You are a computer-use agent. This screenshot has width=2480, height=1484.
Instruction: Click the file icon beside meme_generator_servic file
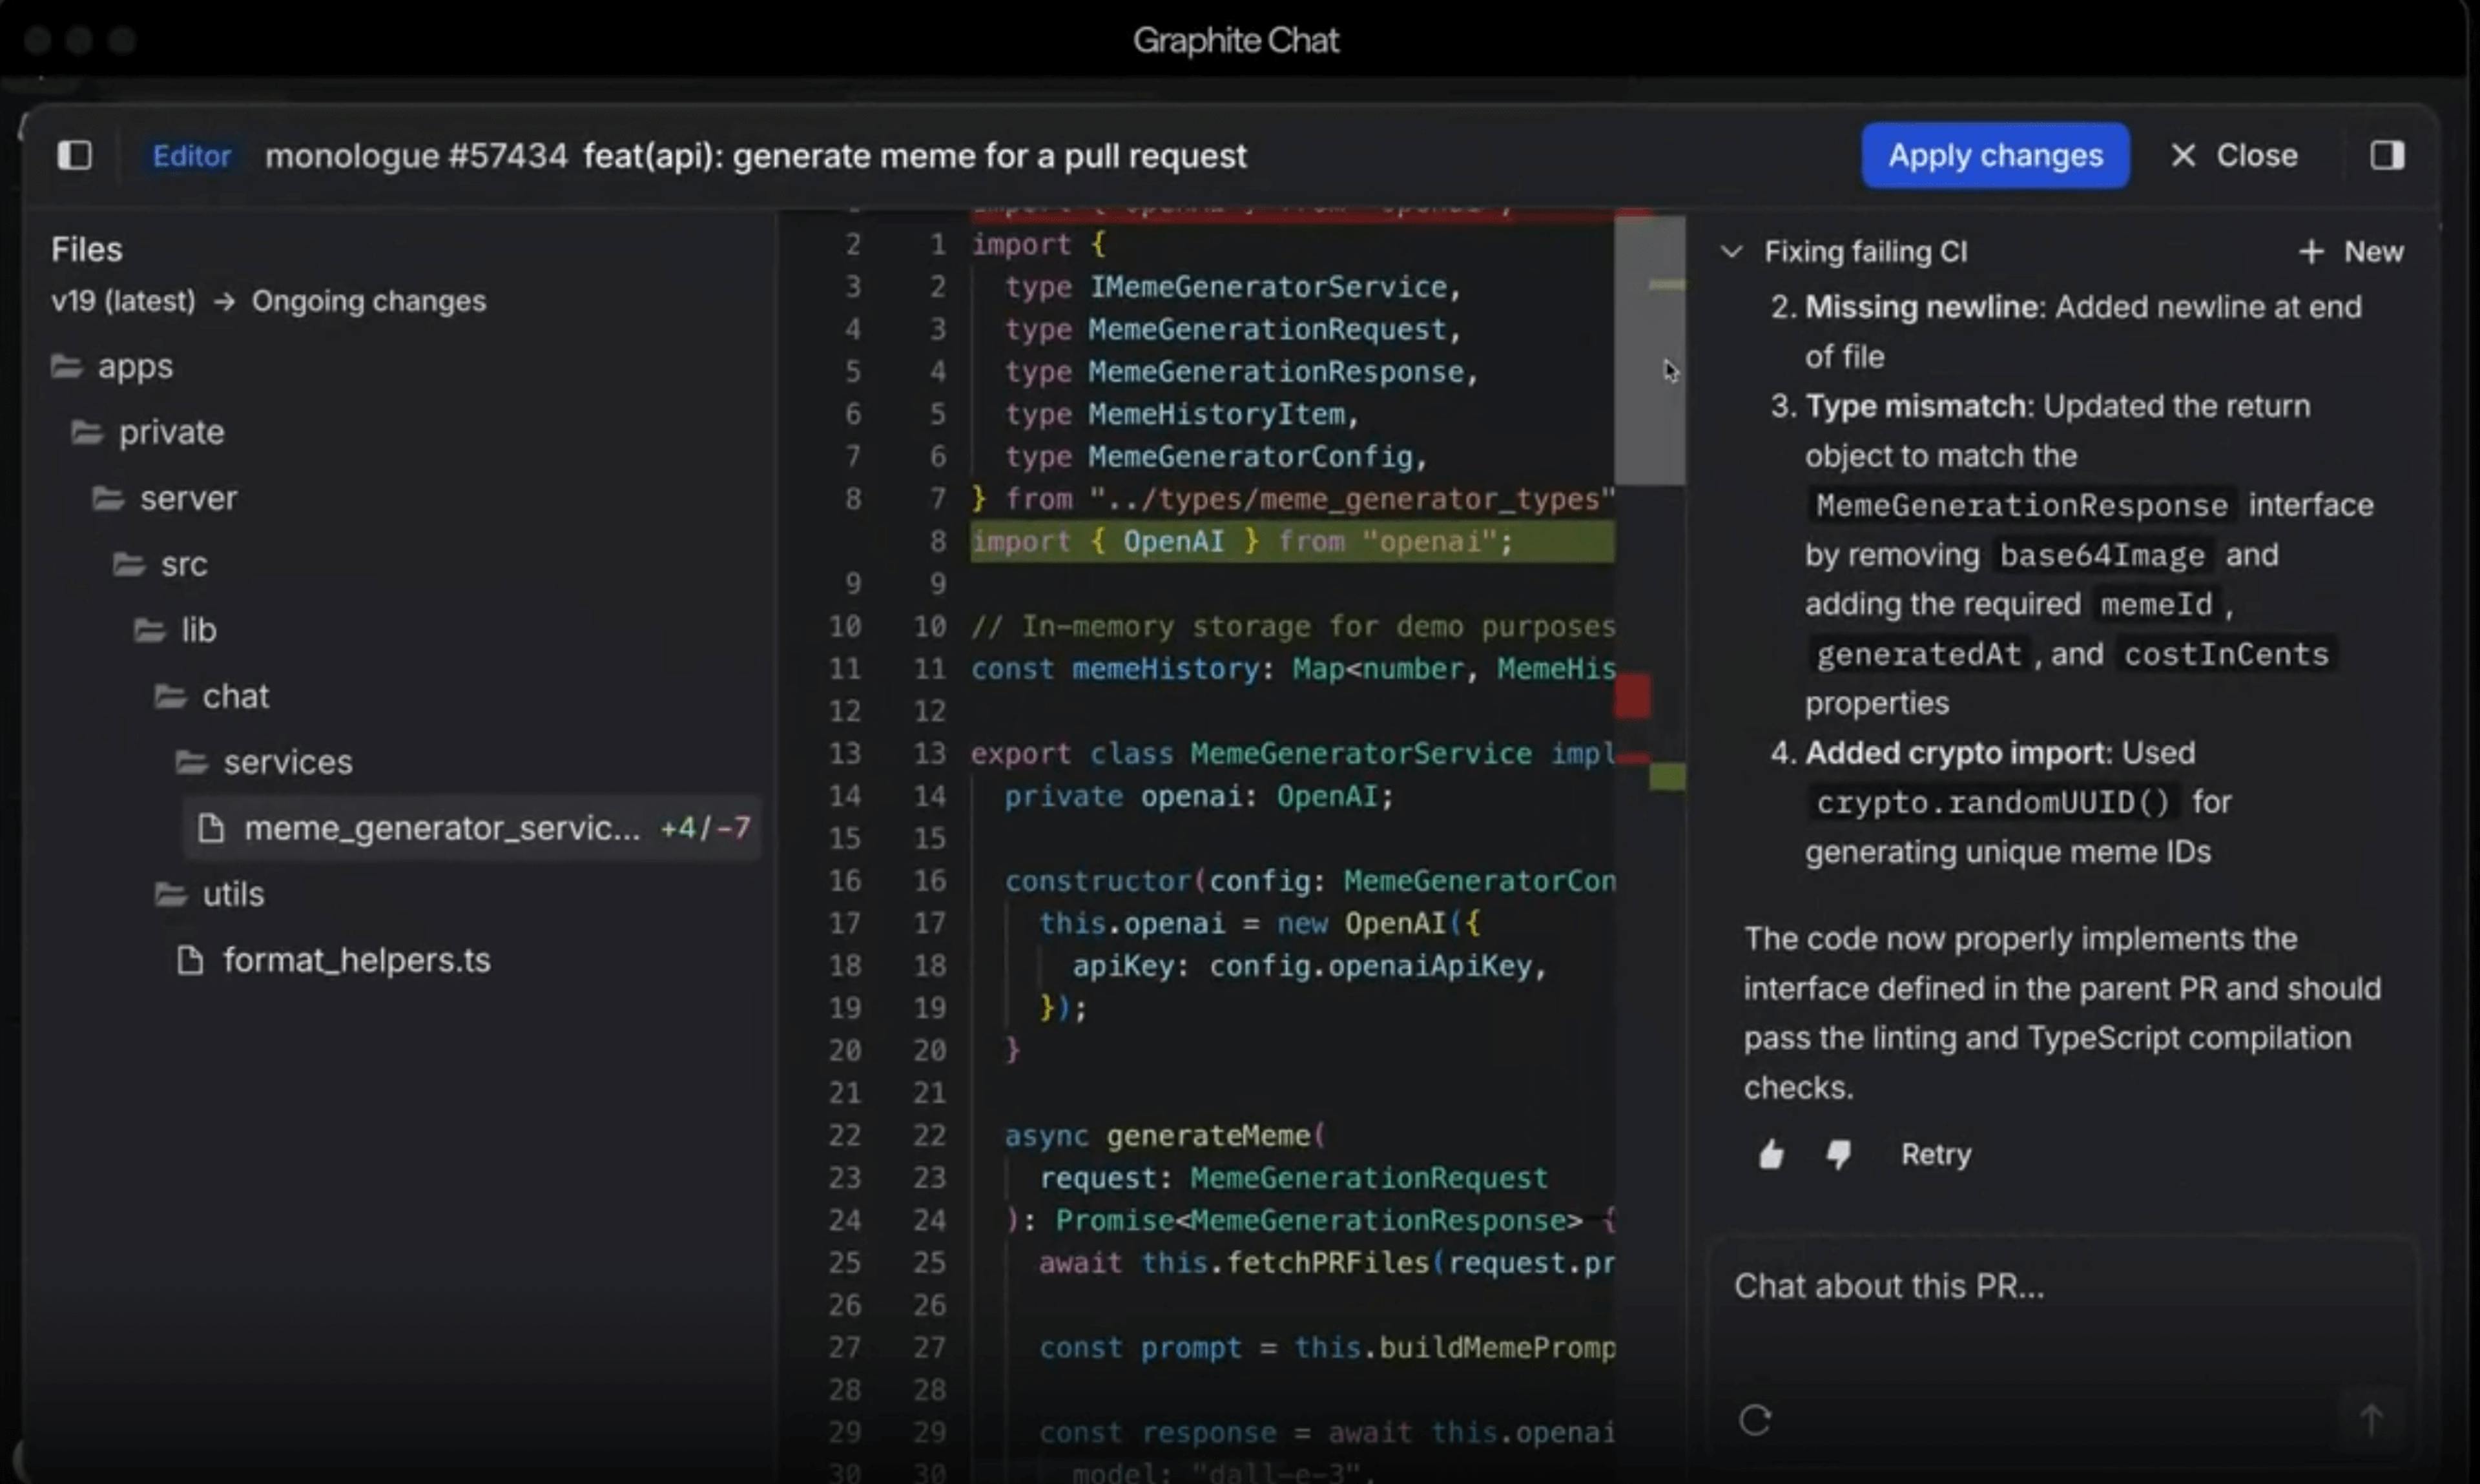pyautogui.click(x=211, y=827)
